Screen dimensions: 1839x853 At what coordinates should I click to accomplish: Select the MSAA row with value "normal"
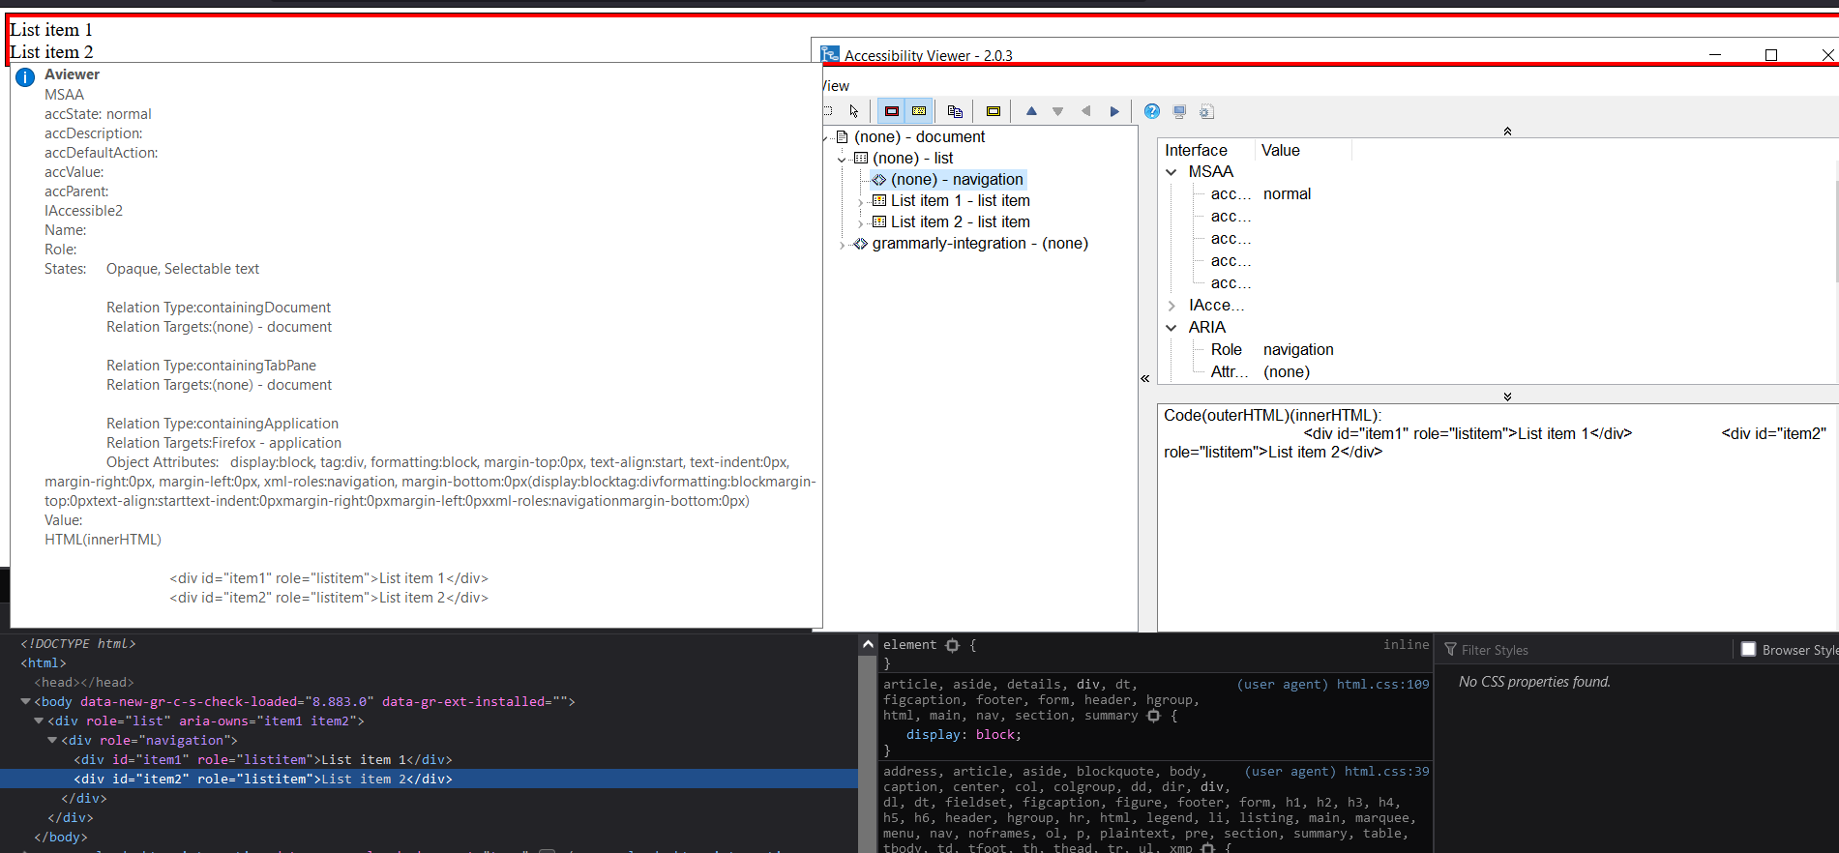pyautogui.click(x=1261, y=194)
